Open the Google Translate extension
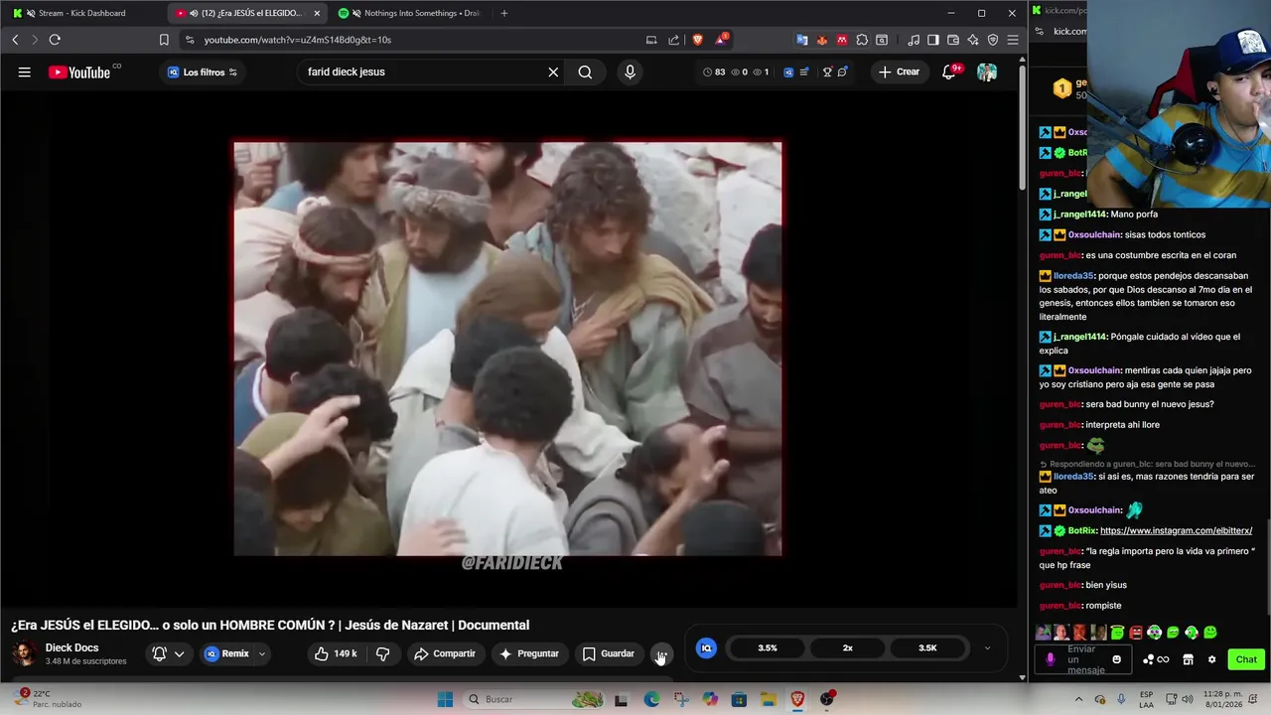This screenshot has height=715, width=1271. tap(802, 40)
